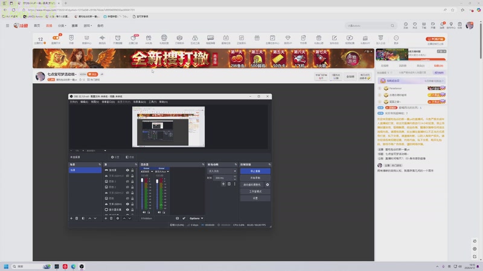Open the diamond 游戏VIP icon in Douyu toolbar
Viewport: 483px width, 271px height.
[288, 39]
